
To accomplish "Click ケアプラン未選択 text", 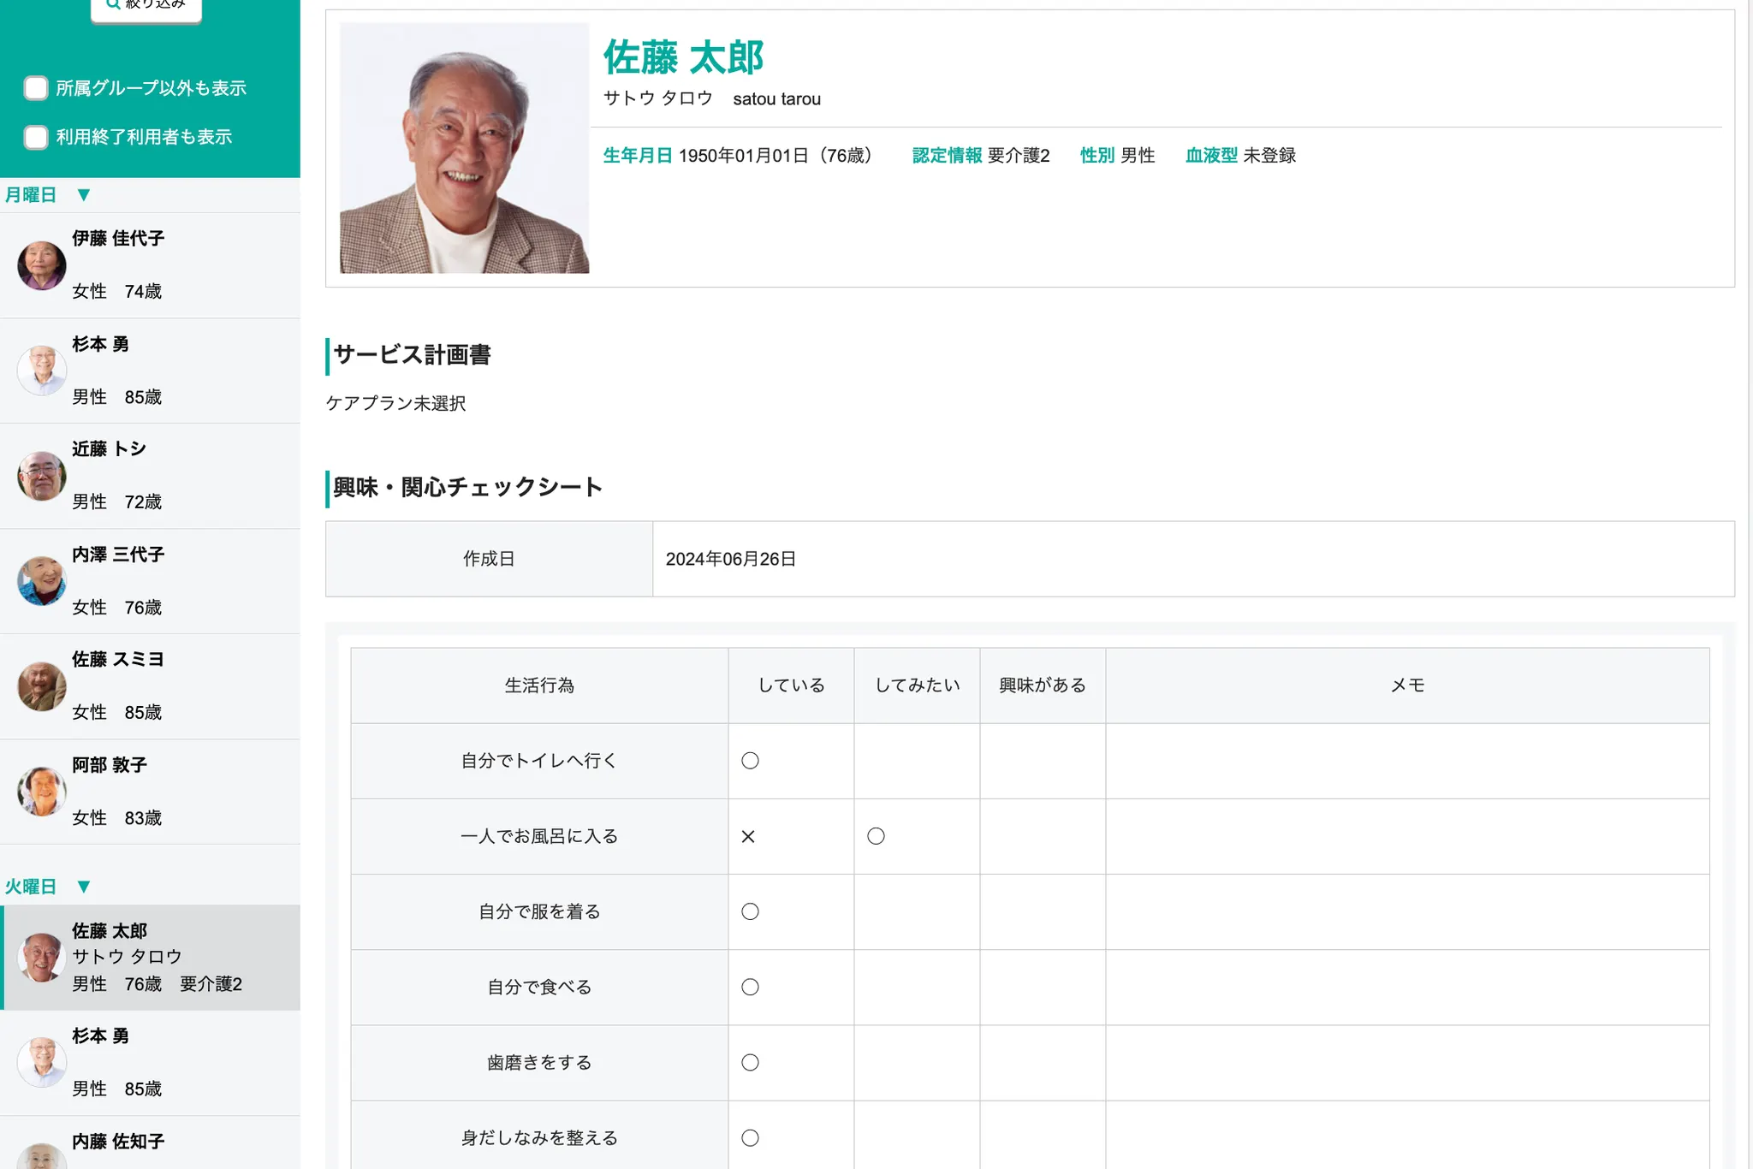I will pyautogui.click(x=395, y=403).
